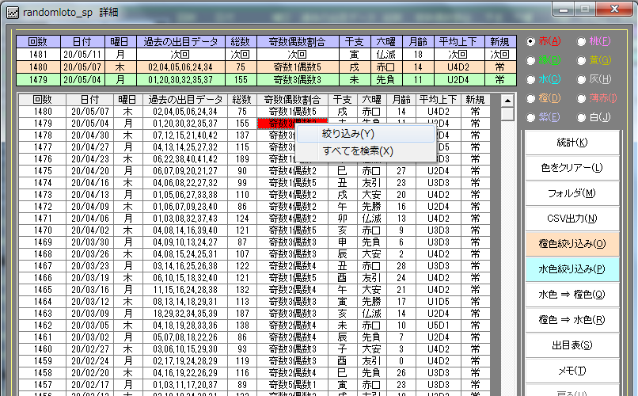Click the 日付 column header in the list
Viewport: 638px width, 396px height.
[90, 100]
